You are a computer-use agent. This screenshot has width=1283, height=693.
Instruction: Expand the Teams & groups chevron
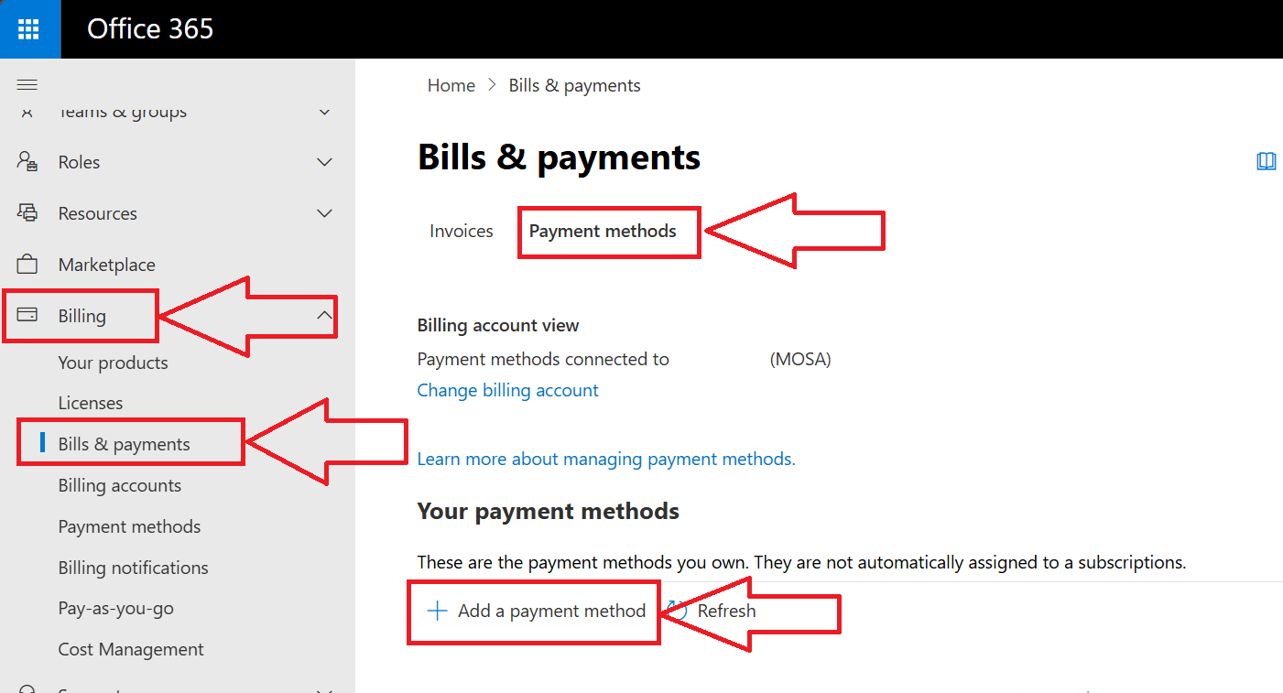[324, 112]
